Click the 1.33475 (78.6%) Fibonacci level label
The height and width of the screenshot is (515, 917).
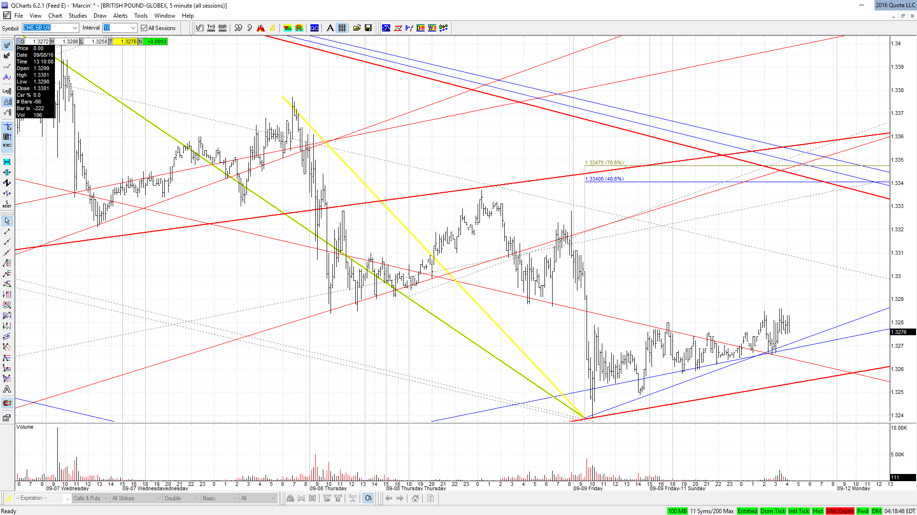(x=604, y=163)
